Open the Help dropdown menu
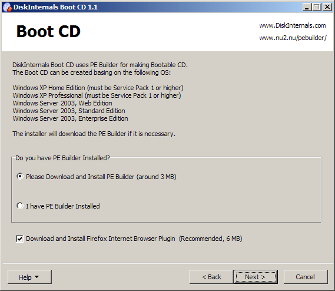The width and height of the screenshot is (335, 291). tap(29, 277)
